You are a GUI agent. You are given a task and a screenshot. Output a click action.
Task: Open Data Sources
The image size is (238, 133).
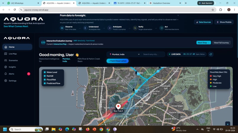point(203,22)
